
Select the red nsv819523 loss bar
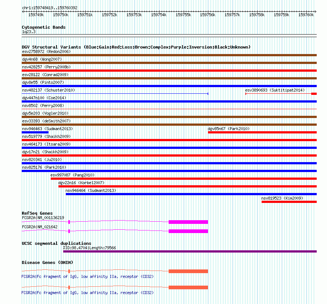click(x=289, y=202)
